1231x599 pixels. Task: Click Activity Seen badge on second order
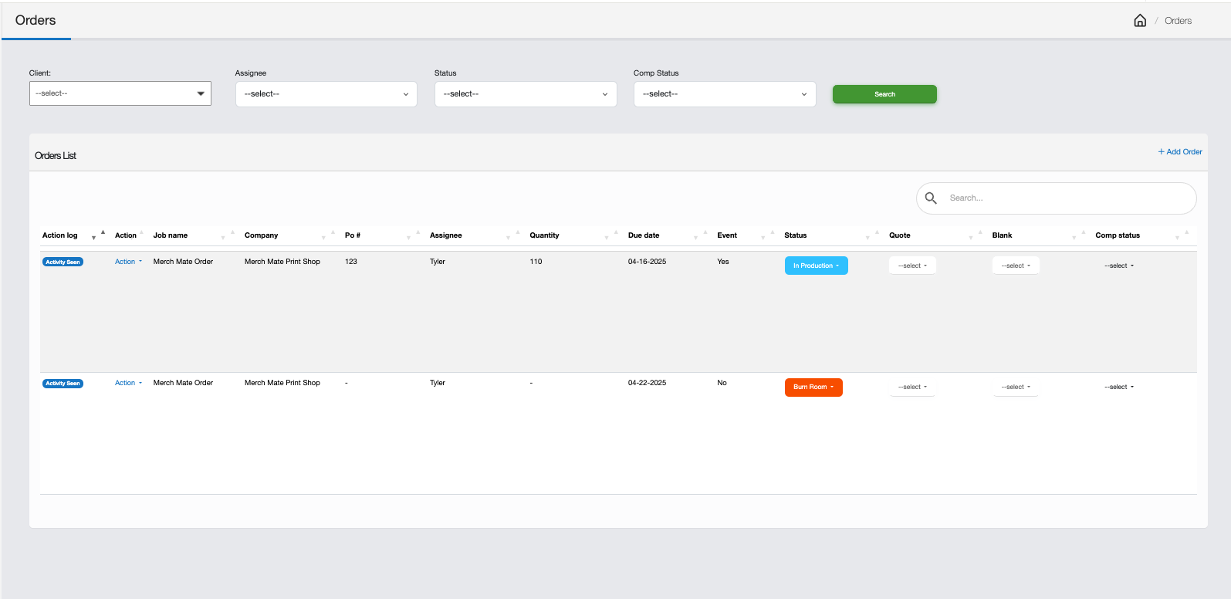point(63,384)
